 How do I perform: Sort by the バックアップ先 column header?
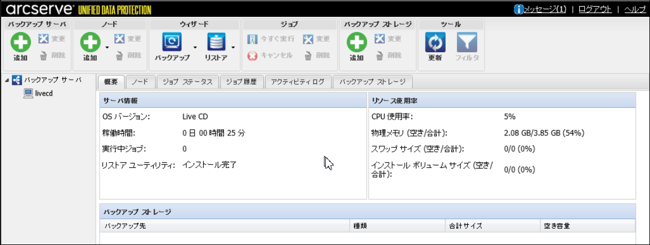point(225,226)
